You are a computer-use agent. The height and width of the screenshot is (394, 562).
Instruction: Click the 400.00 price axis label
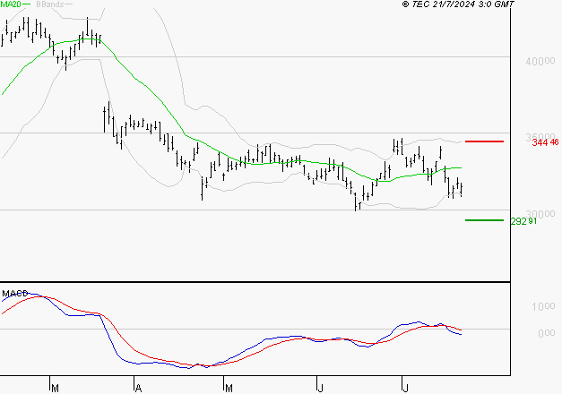tap(540, 61)
